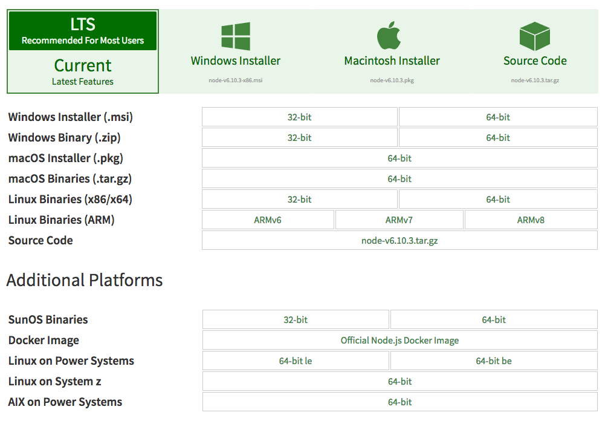
Task: Click the Windows Binary (.zip) row label
Action: pyautogui.click(x=65, y=137)
